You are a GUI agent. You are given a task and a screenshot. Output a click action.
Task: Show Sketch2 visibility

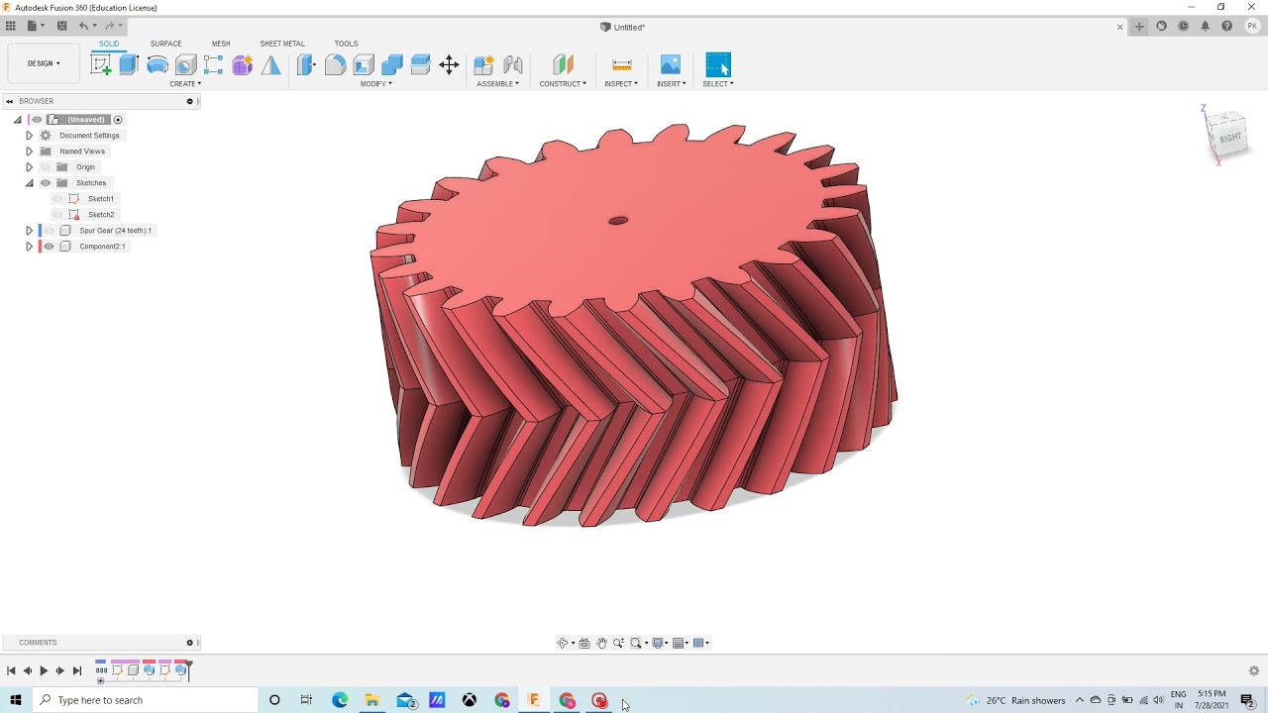tap(57, 215)
